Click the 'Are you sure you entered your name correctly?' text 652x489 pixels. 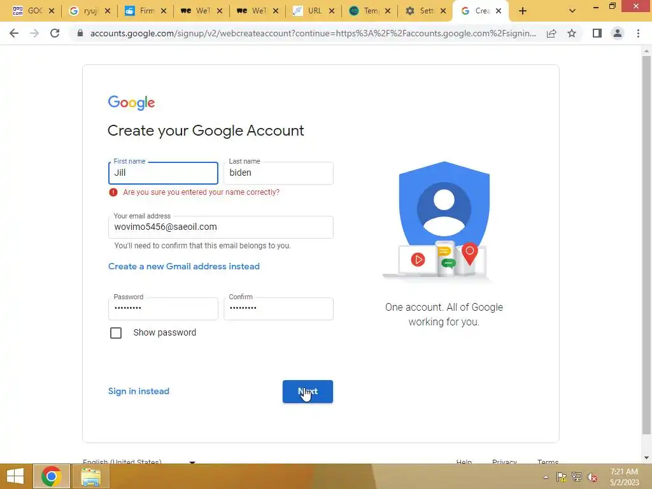tap(201, 192)
